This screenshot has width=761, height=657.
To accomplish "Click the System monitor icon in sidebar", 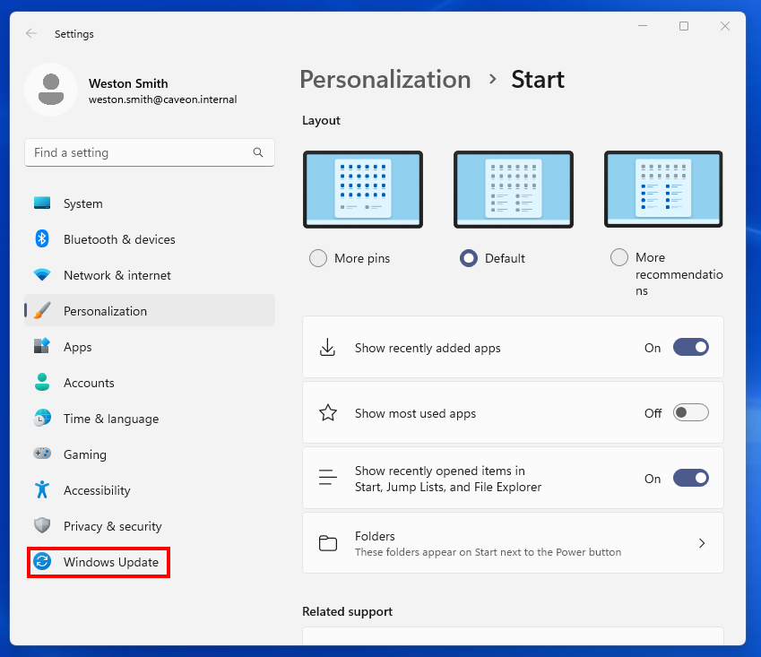I will point(42,203).
